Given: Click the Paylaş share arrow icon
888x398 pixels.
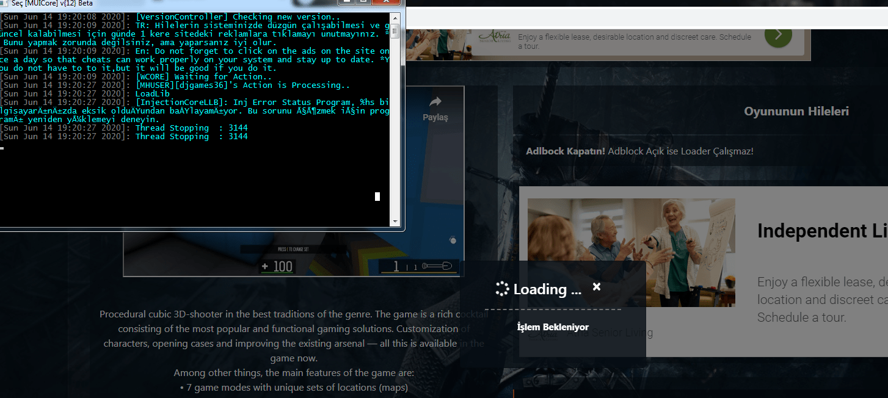Looking at the screenshot, I should (x=435, y=102).
